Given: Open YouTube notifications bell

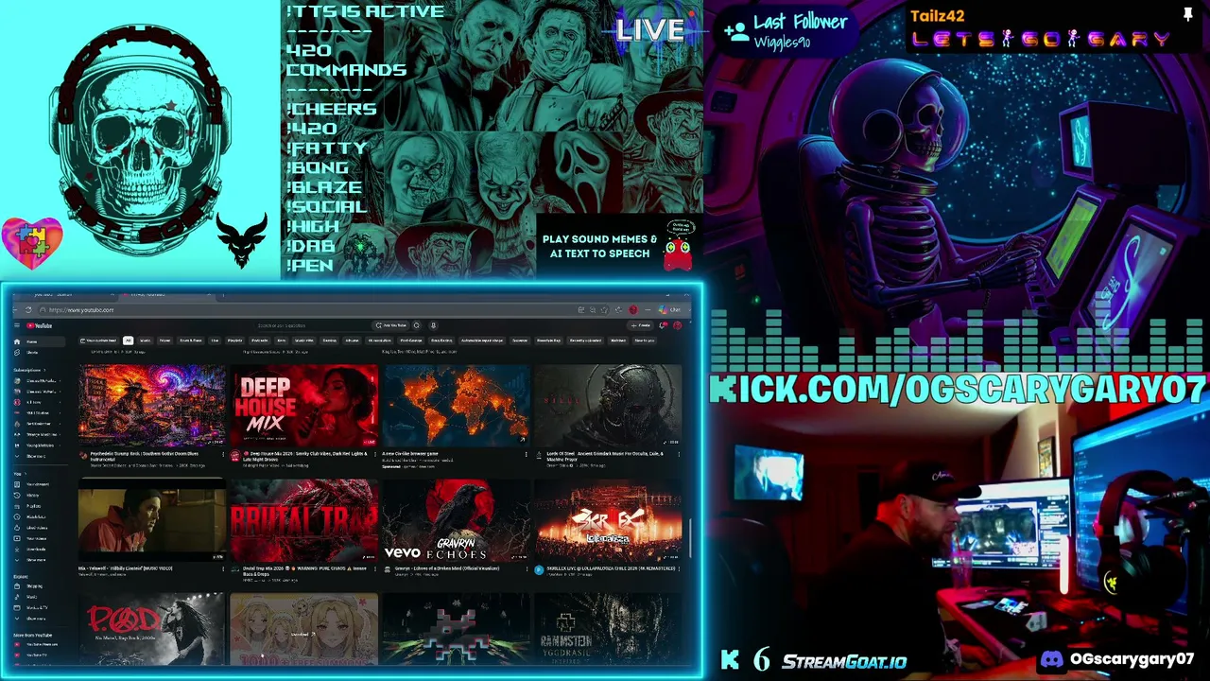Looking at the screenshot, I should tap(664, 325).
